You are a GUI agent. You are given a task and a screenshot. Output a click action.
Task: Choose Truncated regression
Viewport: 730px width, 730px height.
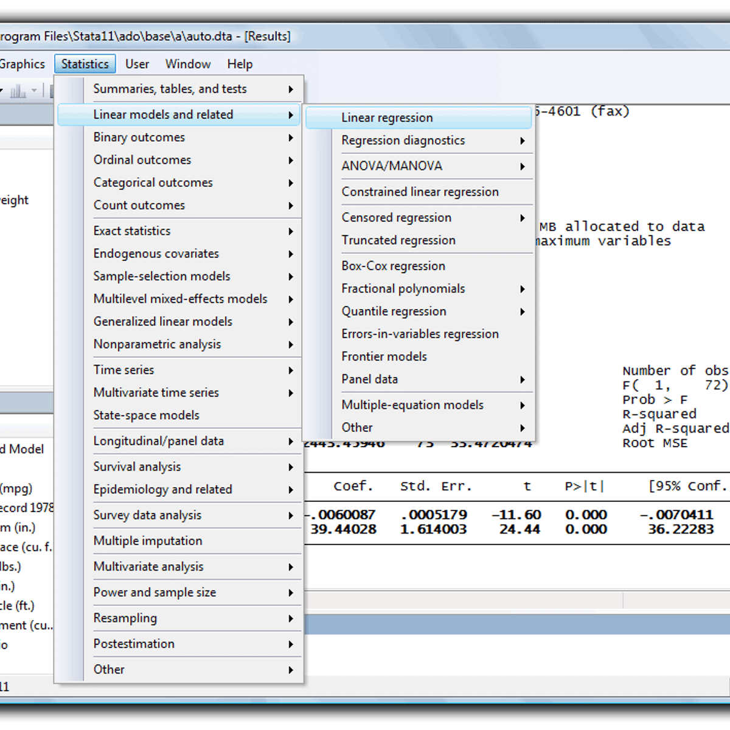click(x=398, y=240)
